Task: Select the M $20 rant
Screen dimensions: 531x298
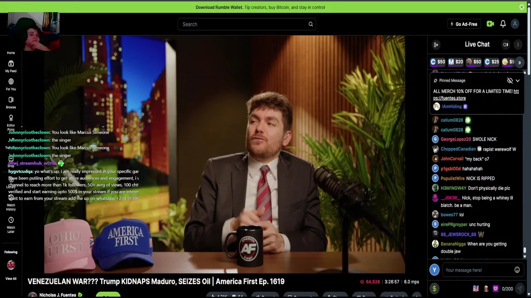Action: click(455, 62)
